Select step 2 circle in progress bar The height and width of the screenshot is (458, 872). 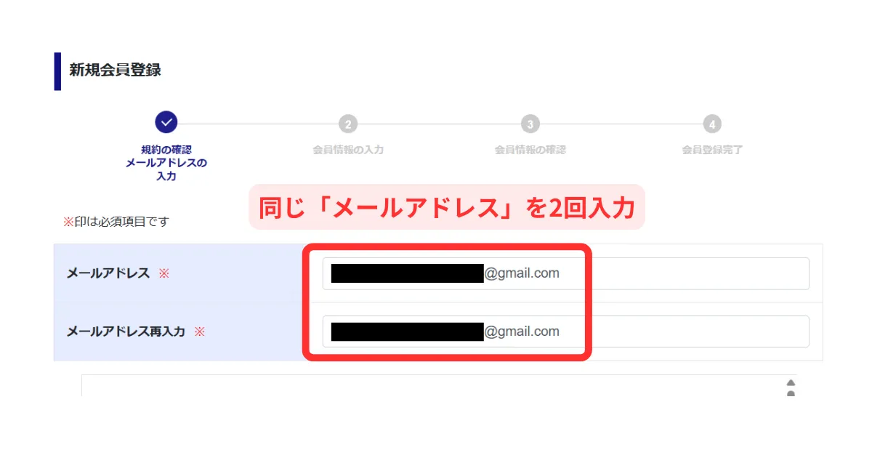point(348,124)
